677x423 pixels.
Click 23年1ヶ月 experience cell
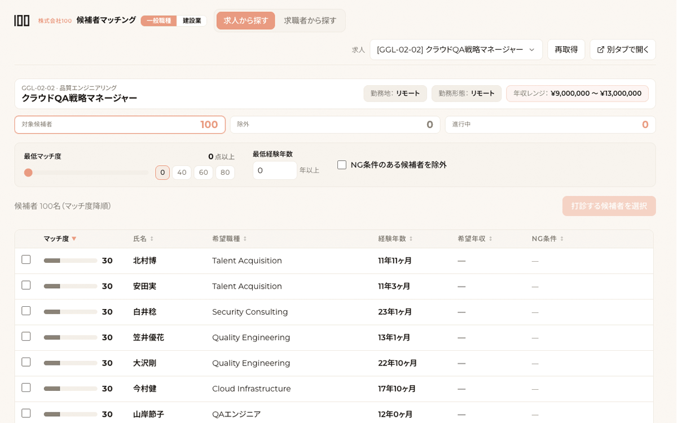(x=395, y=312)
